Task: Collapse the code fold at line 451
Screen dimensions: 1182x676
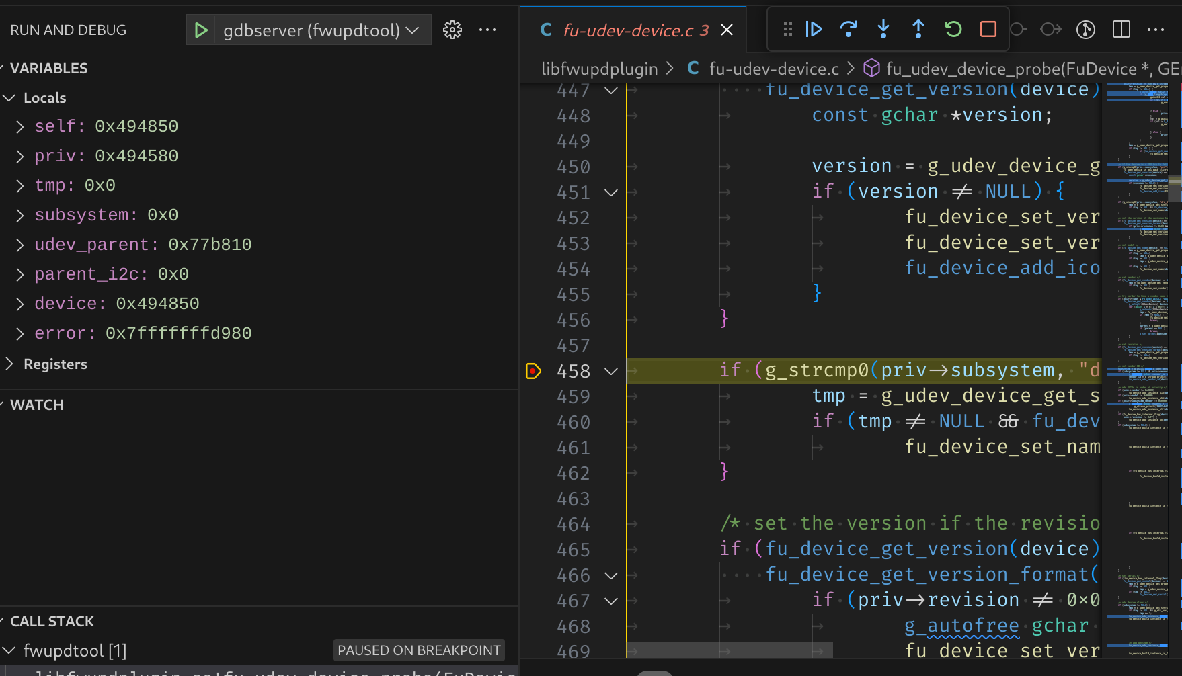Action: coord(611,193)
